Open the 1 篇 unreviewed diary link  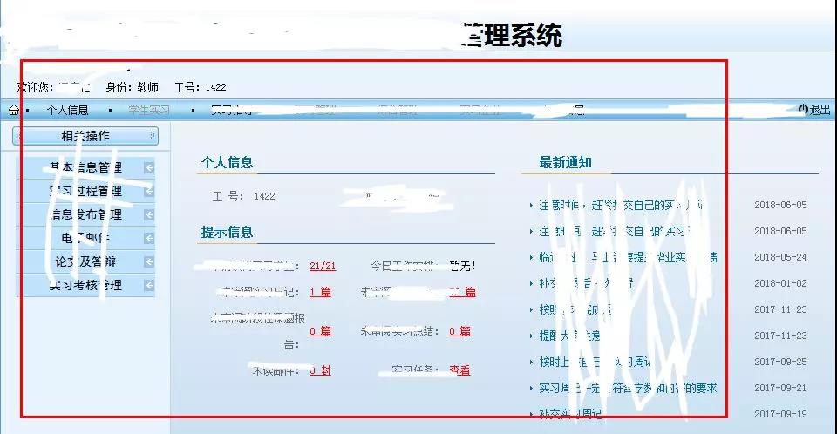[x=320, y=292]
